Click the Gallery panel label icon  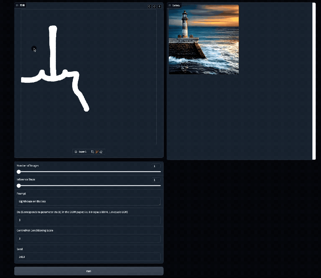click(170, 5)
